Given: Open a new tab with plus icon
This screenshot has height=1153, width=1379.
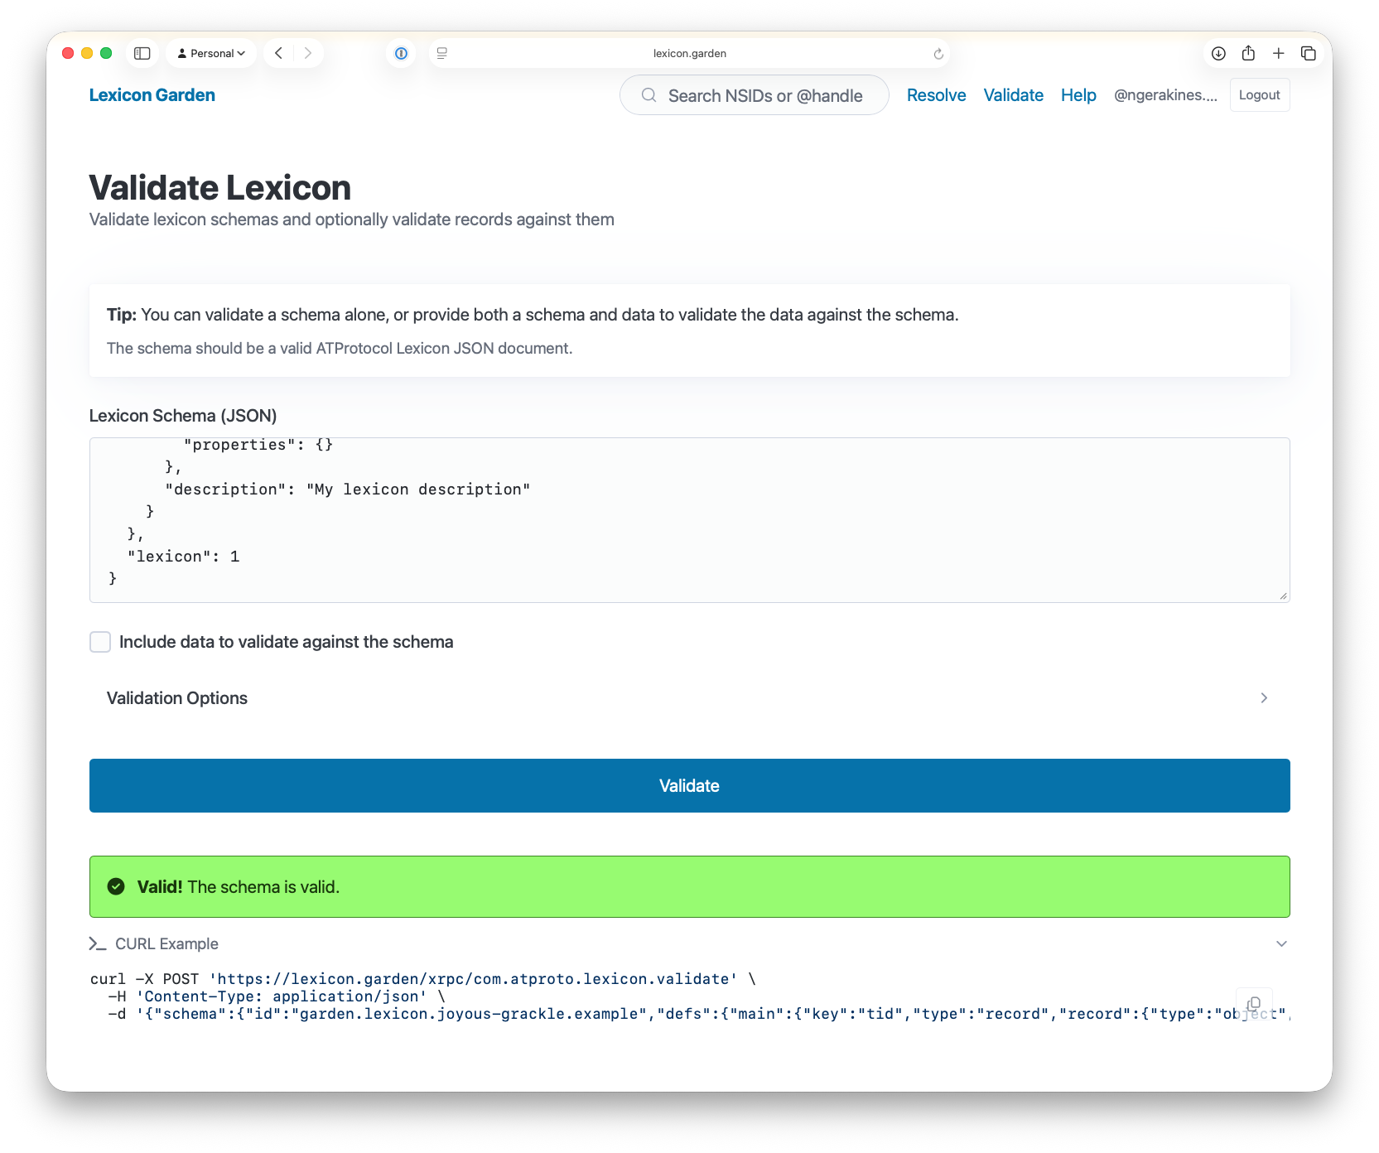Looking at the screenshot, I should [1279, 53].
